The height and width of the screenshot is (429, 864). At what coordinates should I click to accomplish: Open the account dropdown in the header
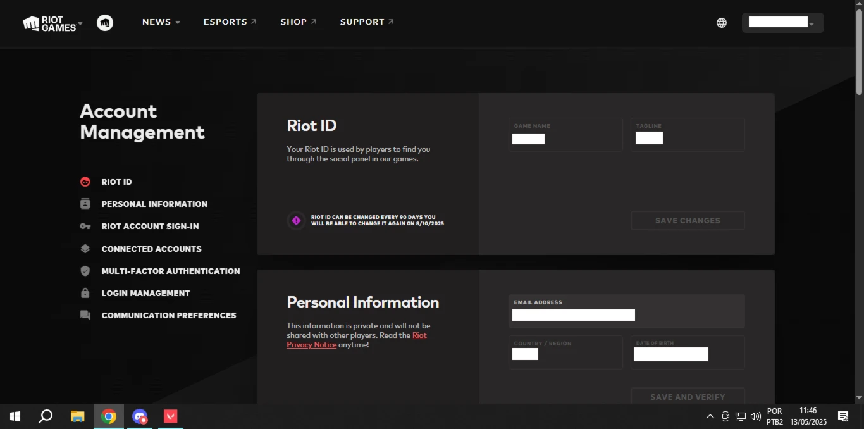click(782, 23)
